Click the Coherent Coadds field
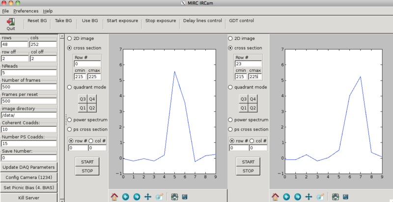Image resolution: width=393 pixels, height=202 pixels. [x=29, y=130]
